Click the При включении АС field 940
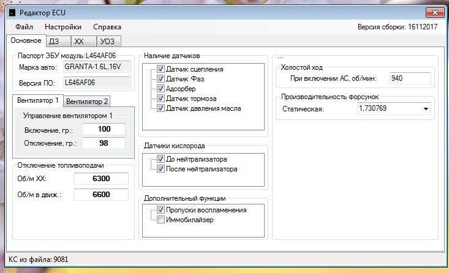This screenshot has width=449, height=273. pos(410,78)
